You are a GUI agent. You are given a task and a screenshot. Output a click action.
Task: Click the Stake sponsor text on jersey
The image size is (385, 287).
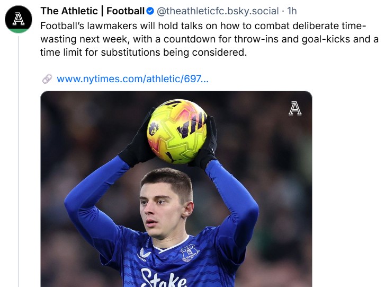[163, 278]
